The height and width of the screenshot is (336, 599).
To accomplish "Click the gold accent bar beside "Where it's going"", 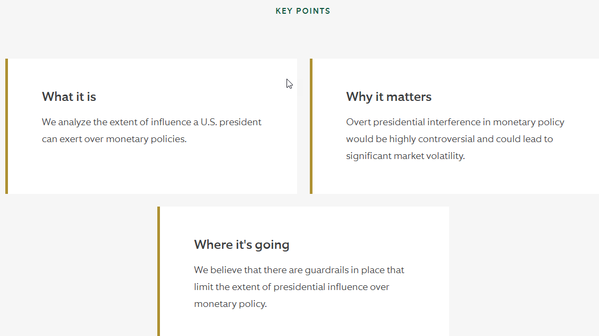I will [158, 271].
